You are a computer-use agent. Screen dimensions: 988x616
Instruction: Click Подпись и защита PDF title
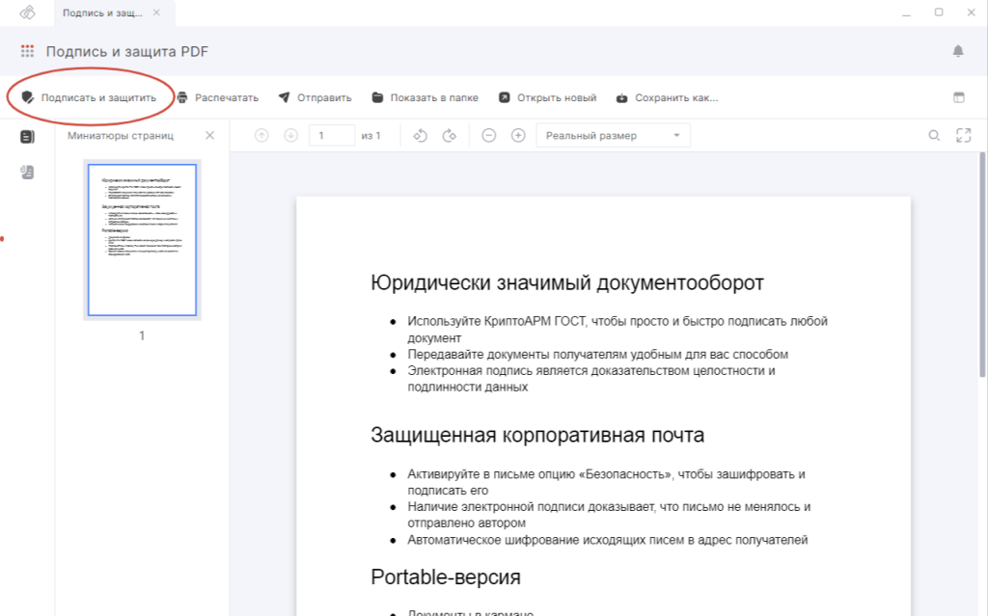pyautogui.click(x=127, y=52)
